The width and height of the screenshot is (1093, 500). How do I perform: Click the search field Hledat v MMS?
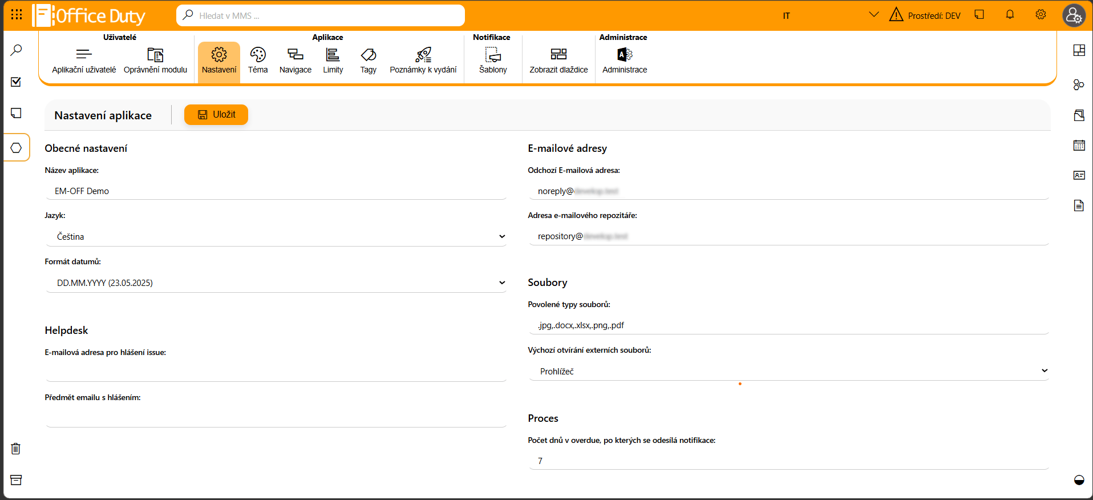click(321, 15)
